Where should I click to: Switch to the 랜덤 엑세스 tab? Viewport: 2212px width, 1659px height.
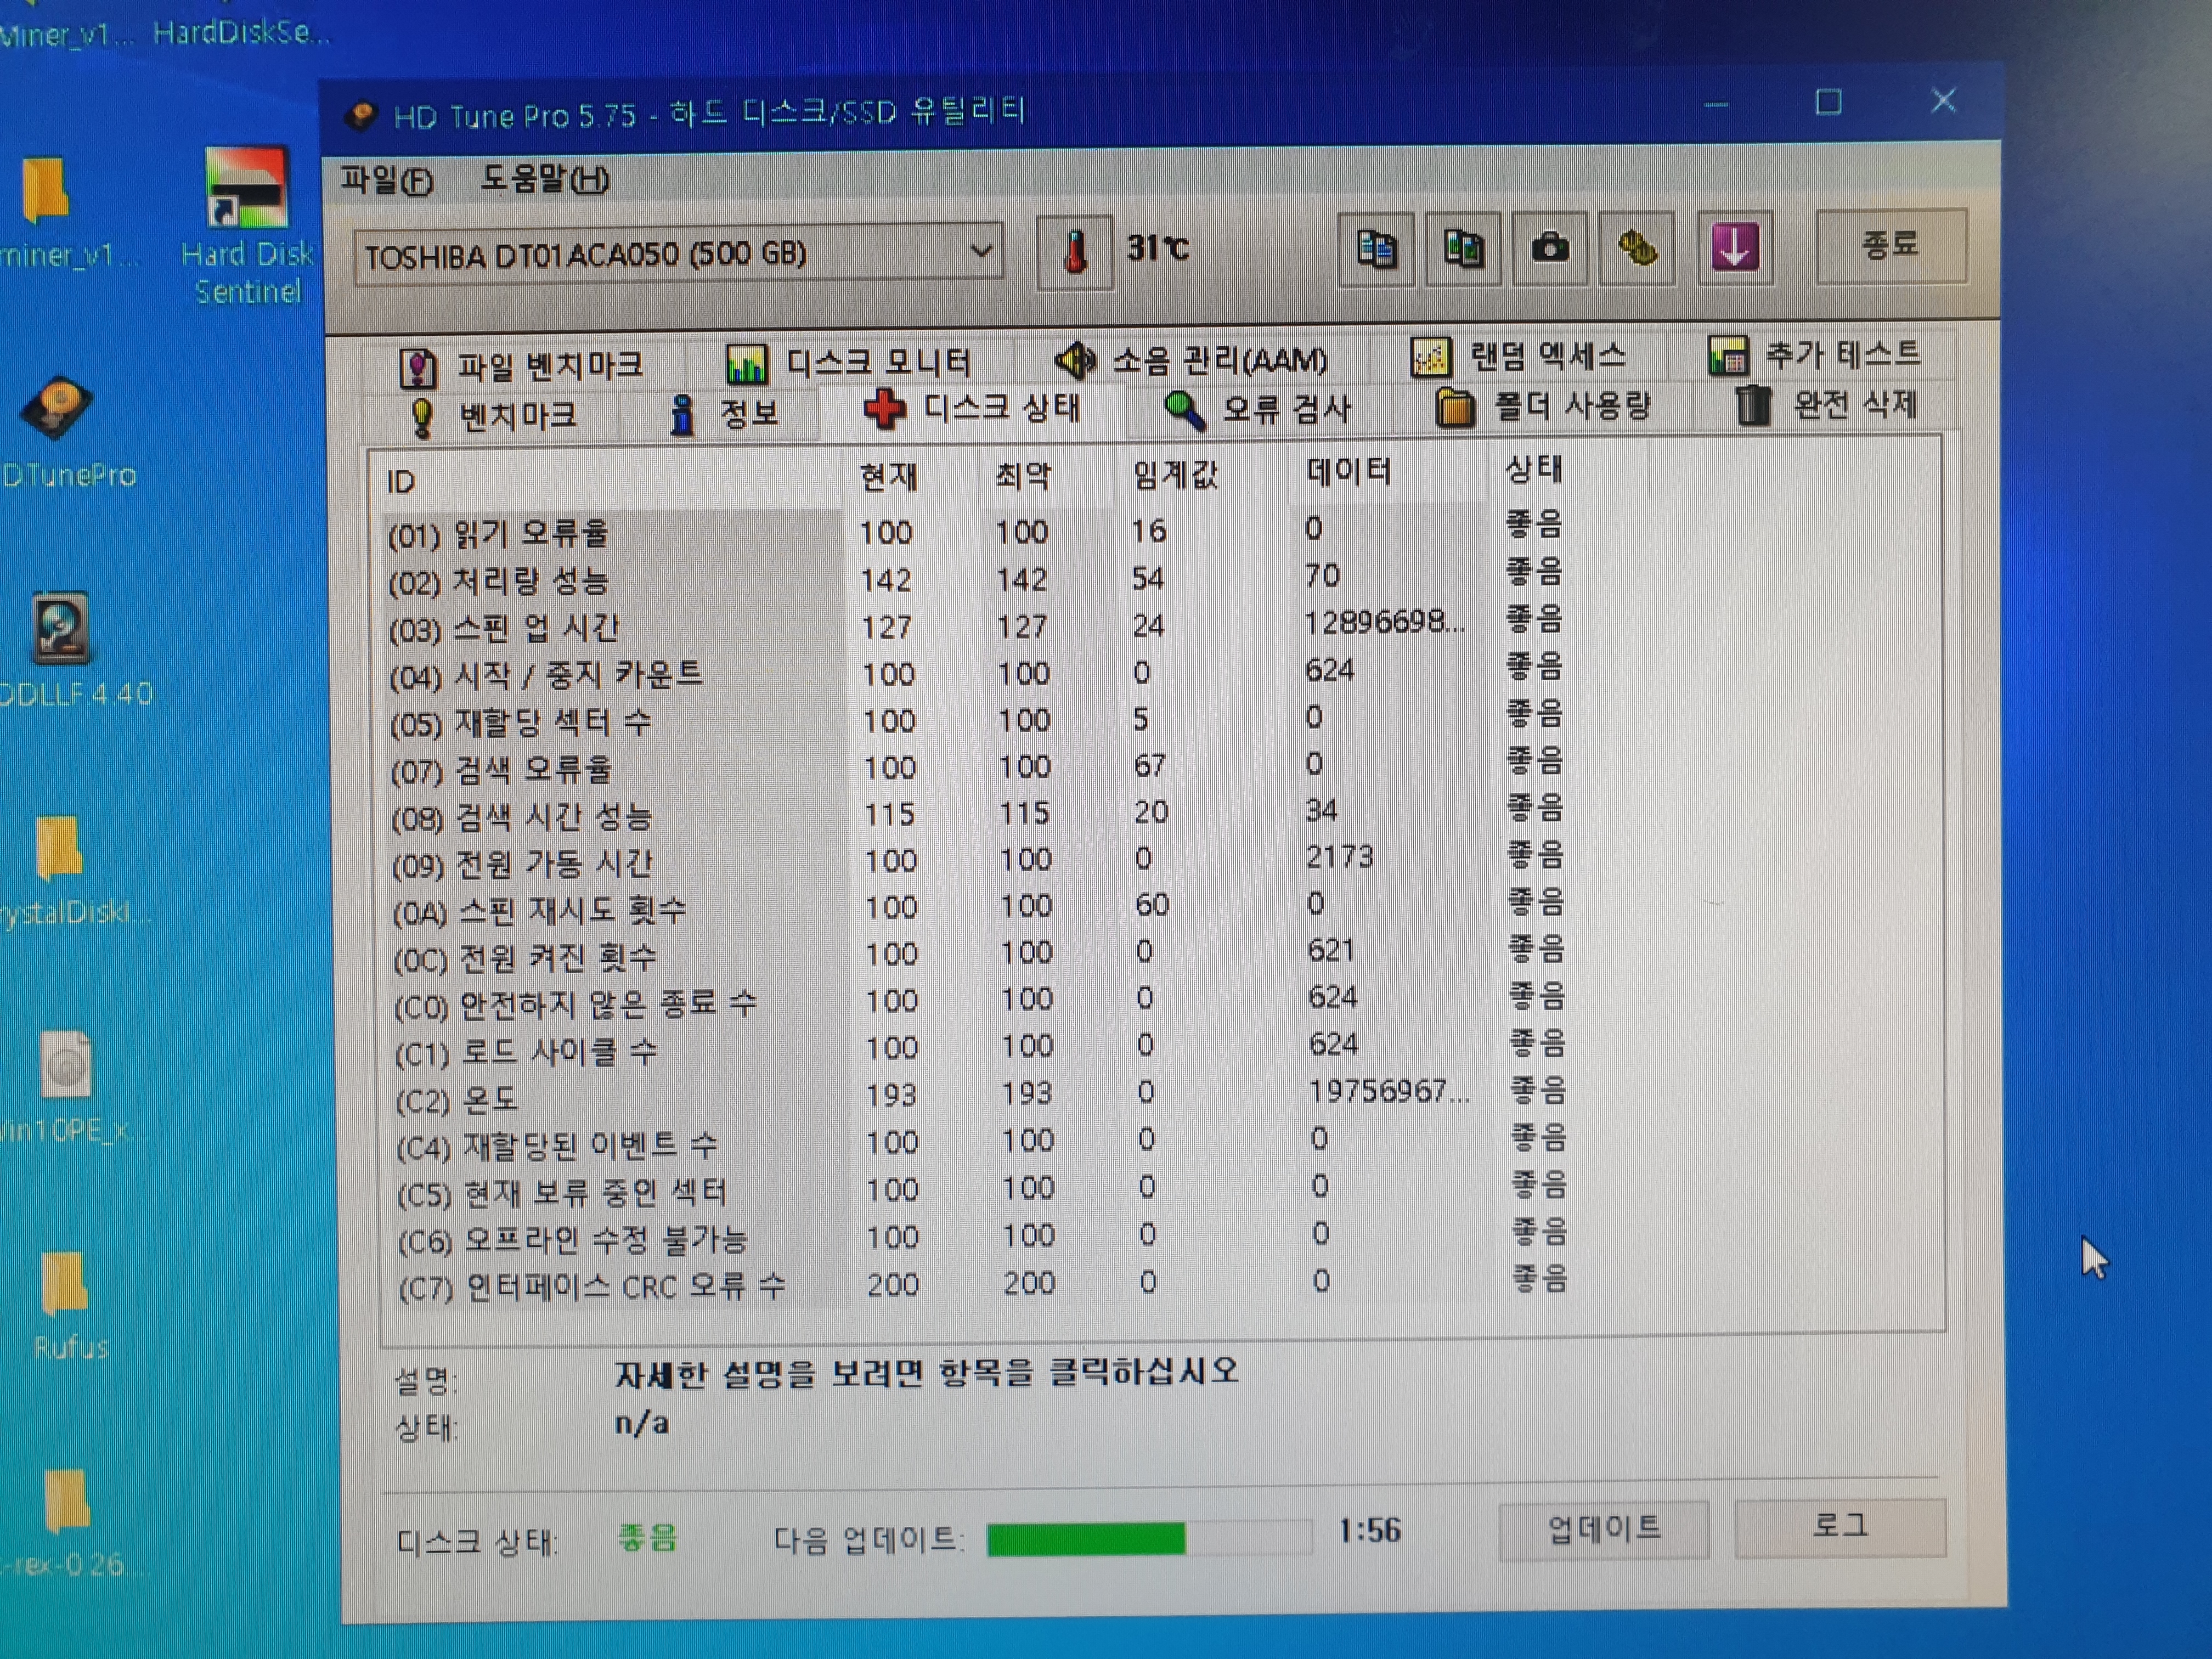click(x=1518, y=356)
